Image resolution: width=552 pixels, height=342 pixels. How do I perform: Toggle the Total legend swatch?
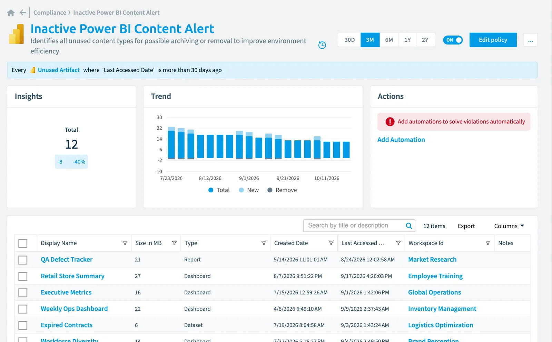coord(211,190)
